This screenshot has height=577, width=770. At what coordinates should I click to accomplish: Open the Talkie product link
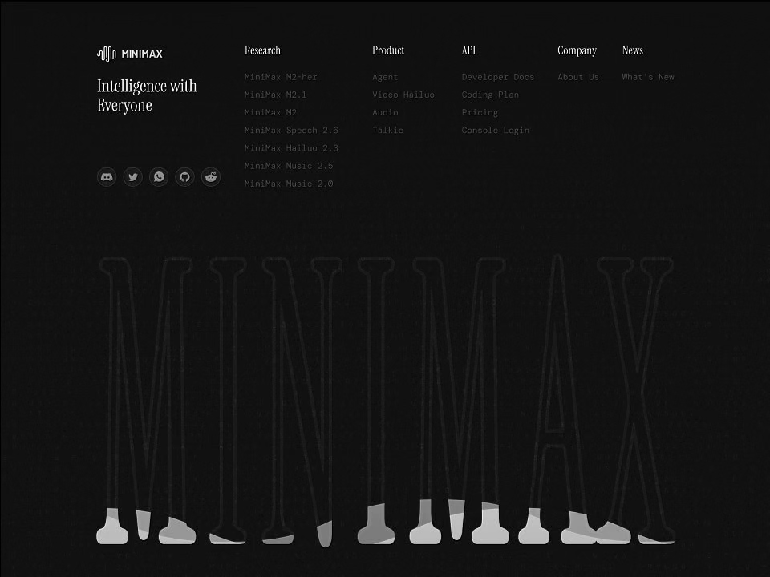387,130
